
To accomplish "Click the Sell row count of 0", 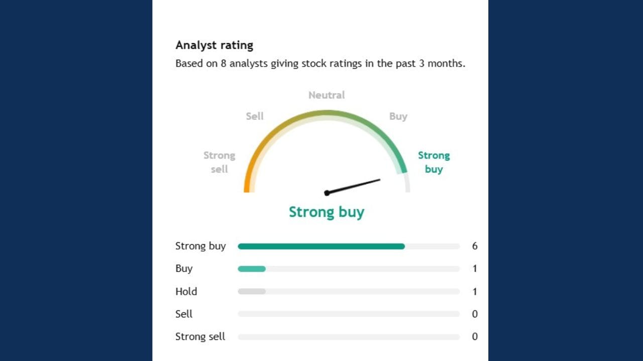I will [475, 314].
